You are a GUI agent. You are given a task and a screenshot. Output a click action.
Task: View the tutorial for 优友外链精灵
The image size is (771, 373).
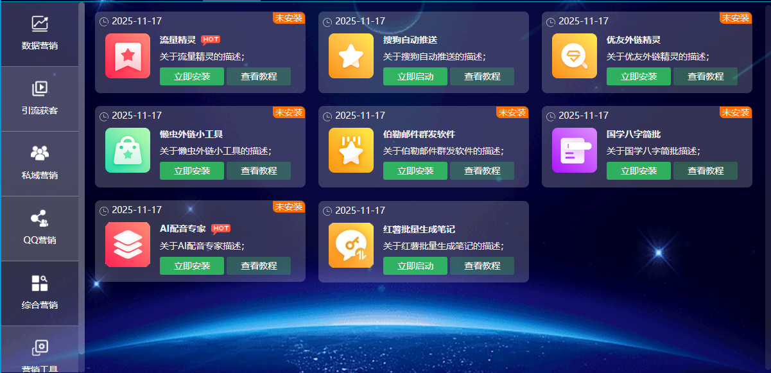point(706,76)
